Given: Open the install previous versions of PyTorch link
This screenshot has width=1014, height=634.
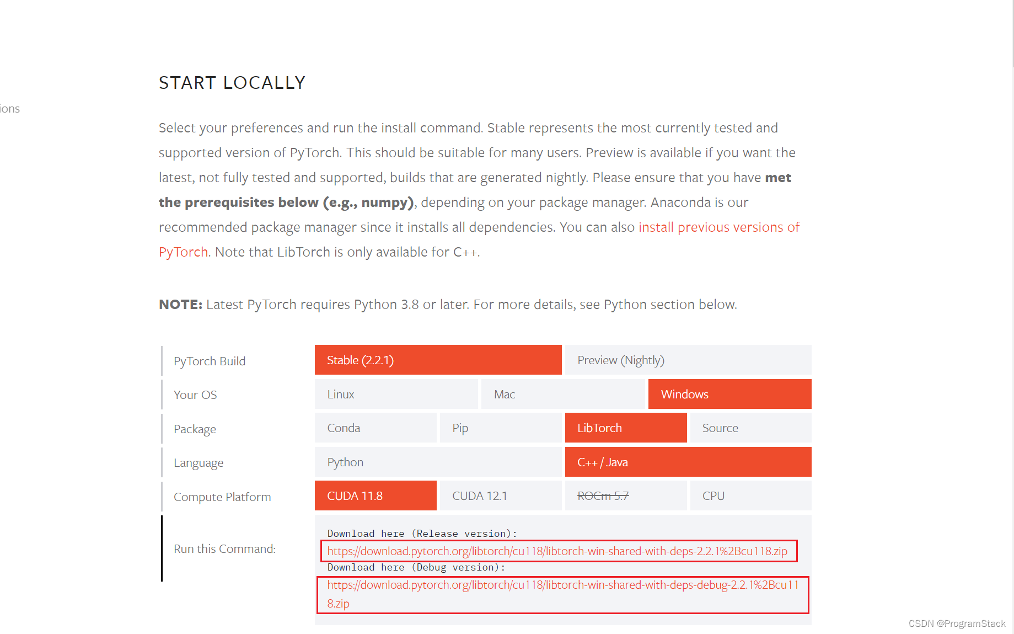Looking at the screenshot, I should (718, 227).
